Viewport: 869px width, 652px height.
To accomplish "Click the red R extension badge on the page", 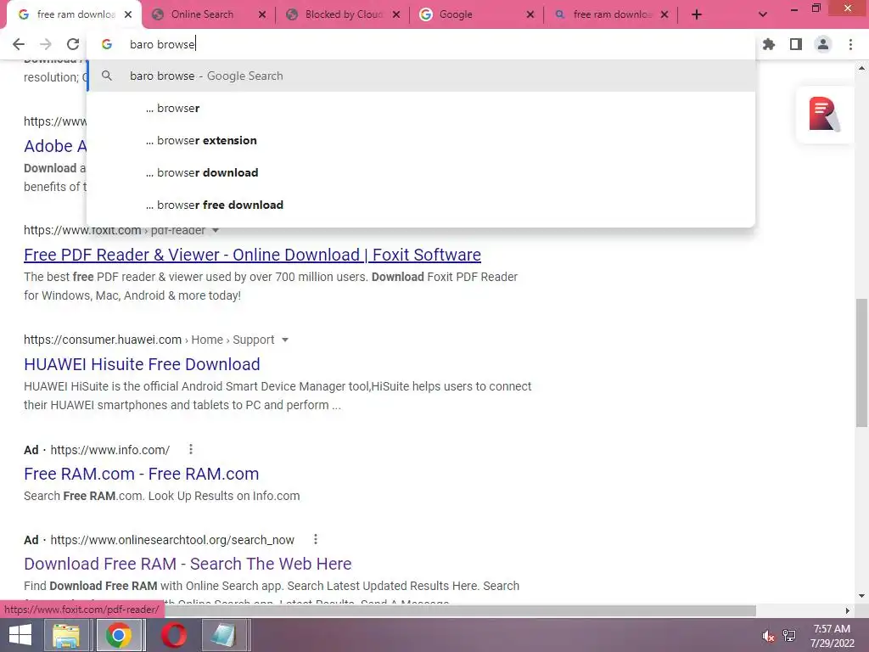I will pyautogui.click(x=824, y=115).
